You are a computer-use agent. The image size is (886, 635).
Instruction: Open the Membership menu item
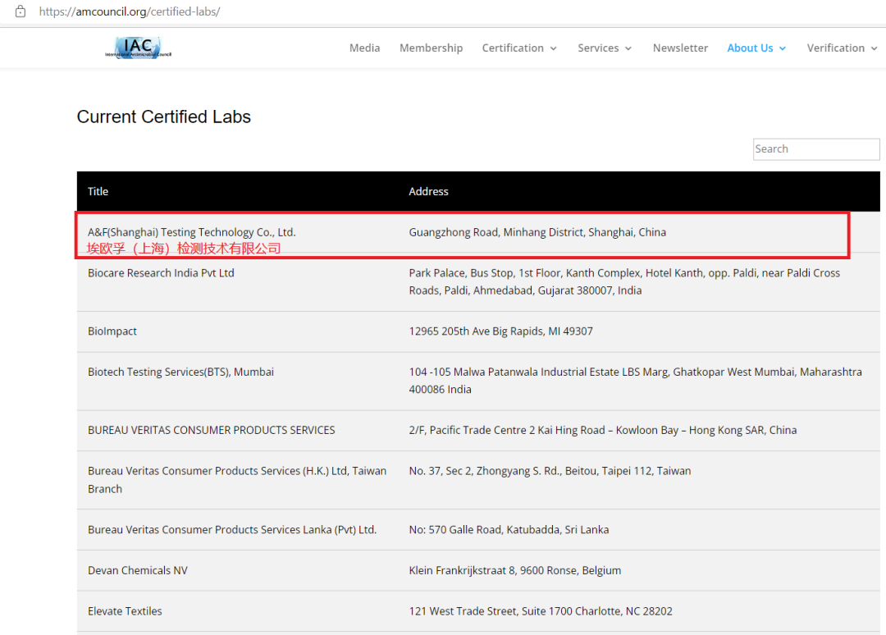click(x=431, y=48)
